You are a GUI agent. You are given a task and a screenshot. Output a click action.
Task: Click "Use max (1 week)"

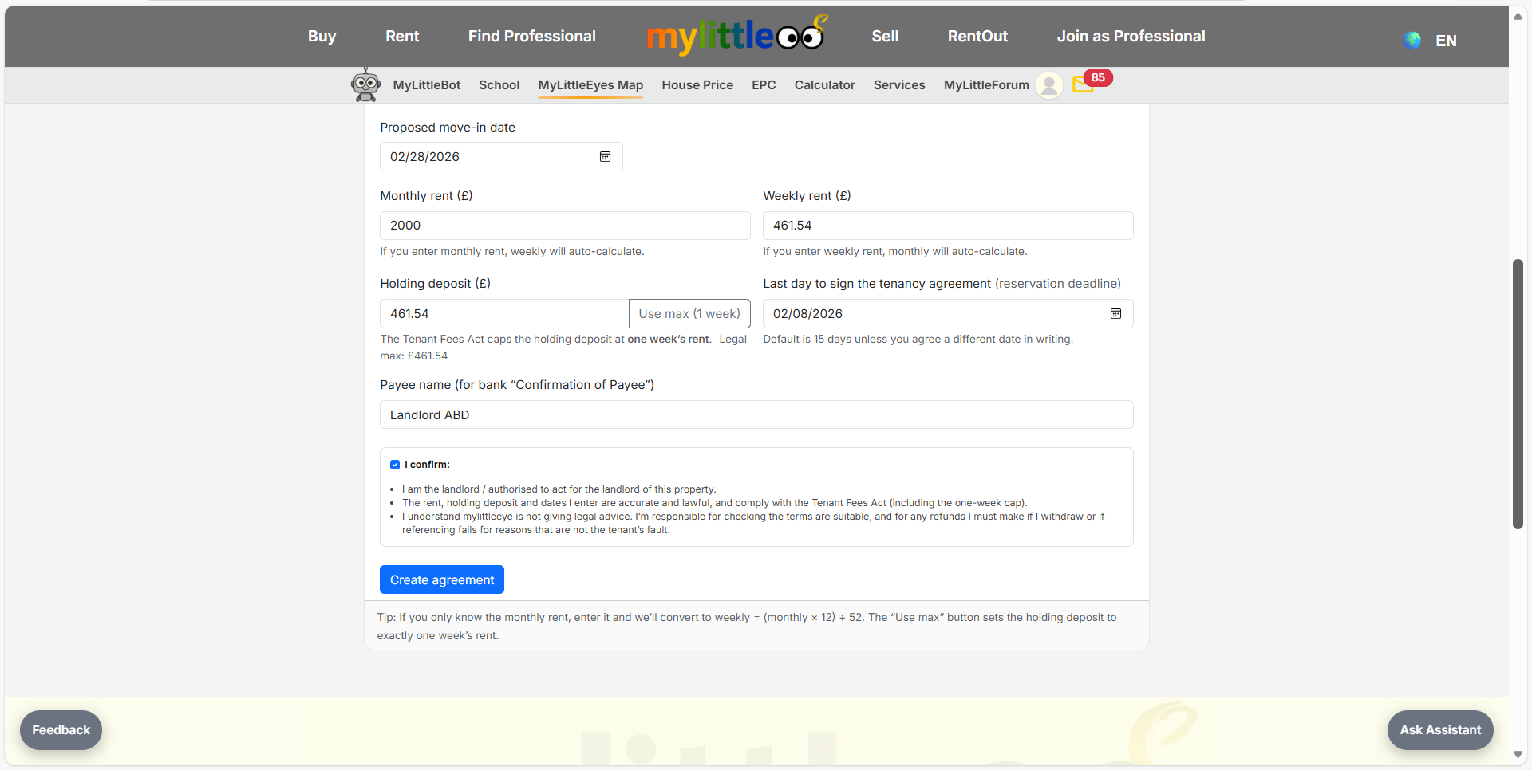pos(689,313)
